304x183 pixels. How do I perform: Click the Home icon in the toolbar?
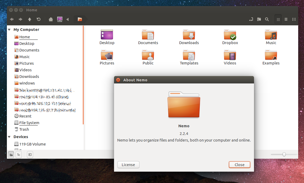pyautogui.click(x=51, y=19)
